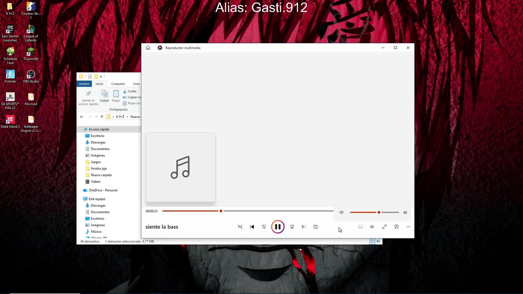Mute audio via the volume flyout speaker icon
This screenshot has width=523, height=294.
(x=341, y=212)
